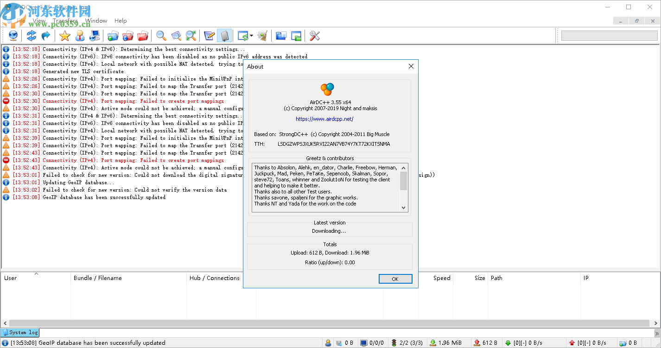Click the Follow redirect arrow icon
The height and width of the screenshot is (348, 661).
45,36
